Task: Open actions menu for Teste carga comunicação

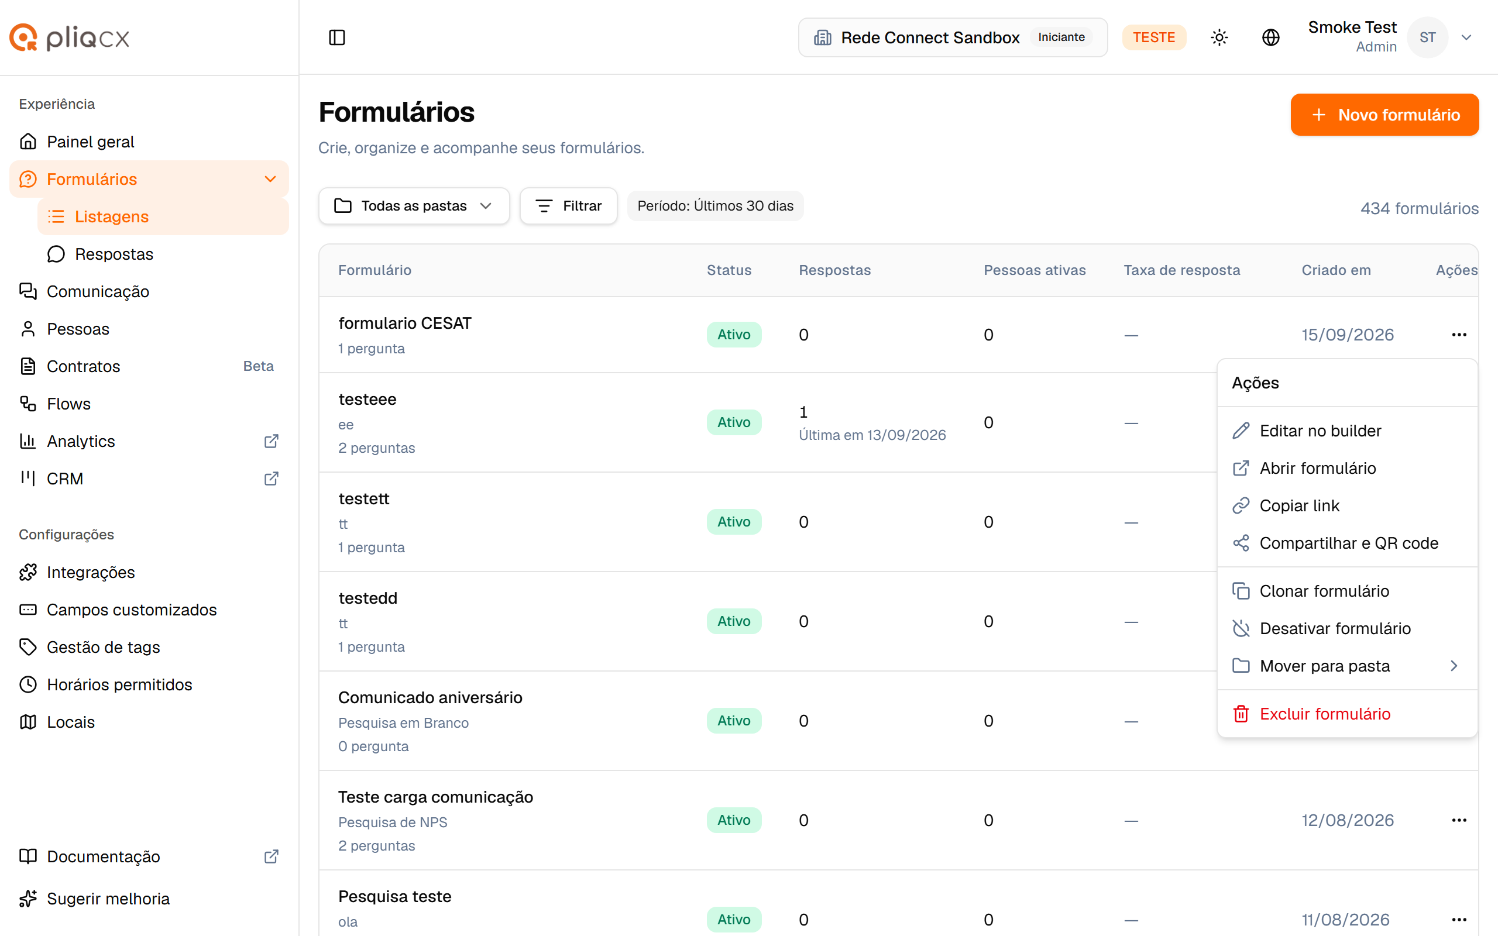Action: (1458, 820)
